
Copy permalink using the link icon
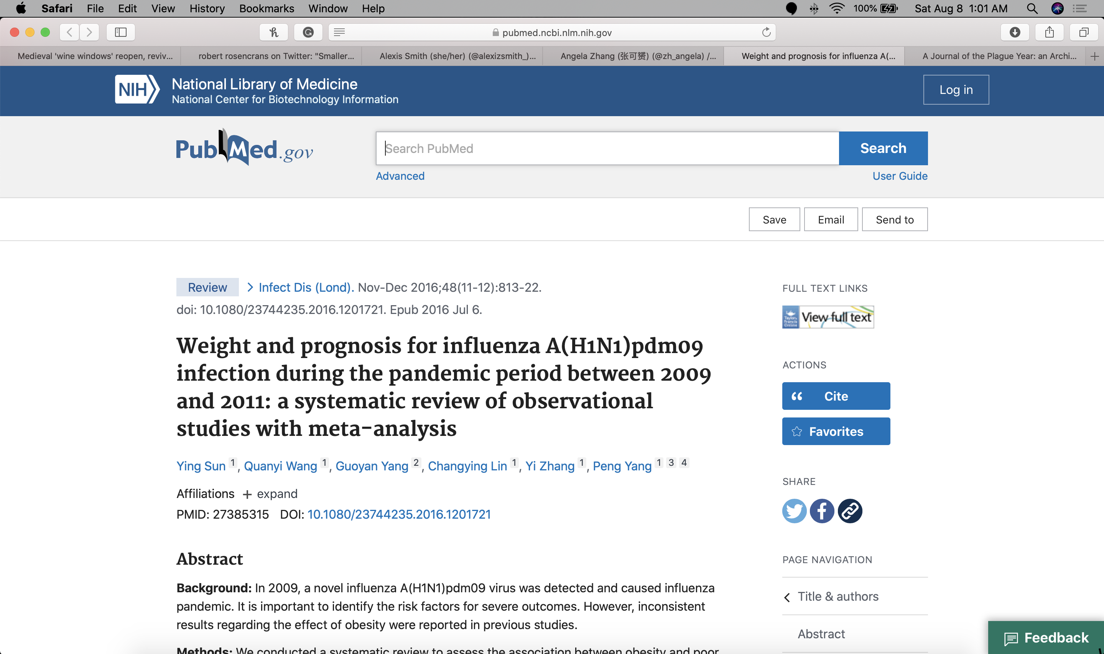(850, 511)
